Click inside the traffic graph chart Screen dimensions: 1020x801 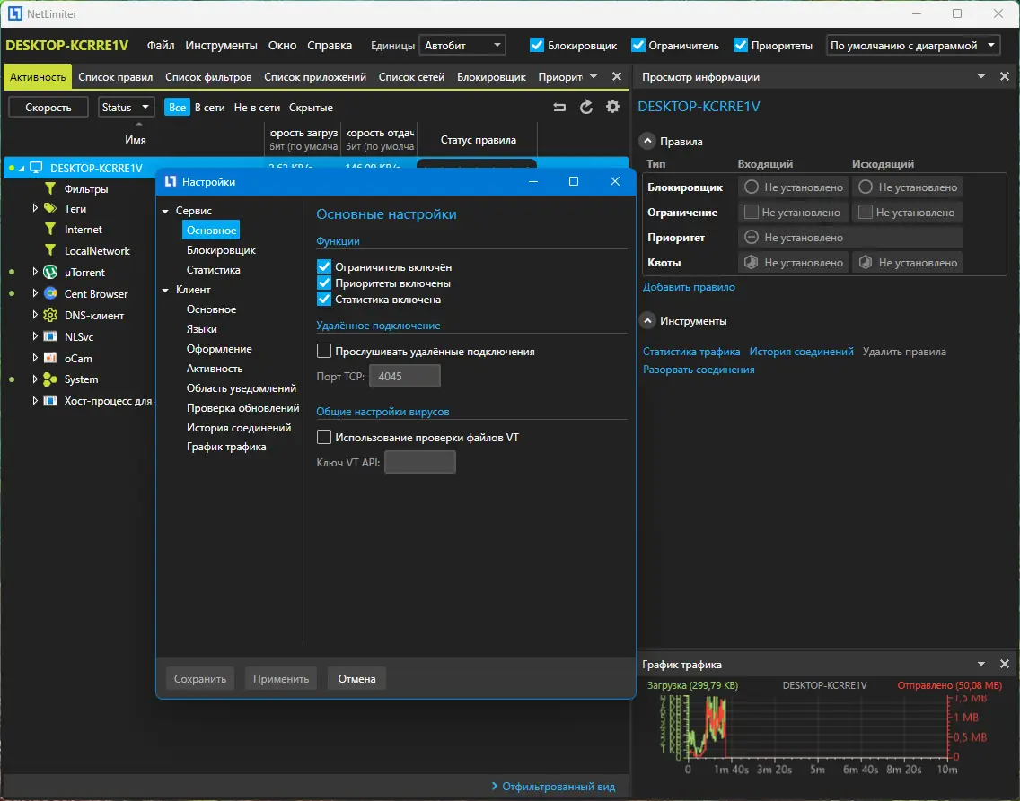tap(817, 727)
